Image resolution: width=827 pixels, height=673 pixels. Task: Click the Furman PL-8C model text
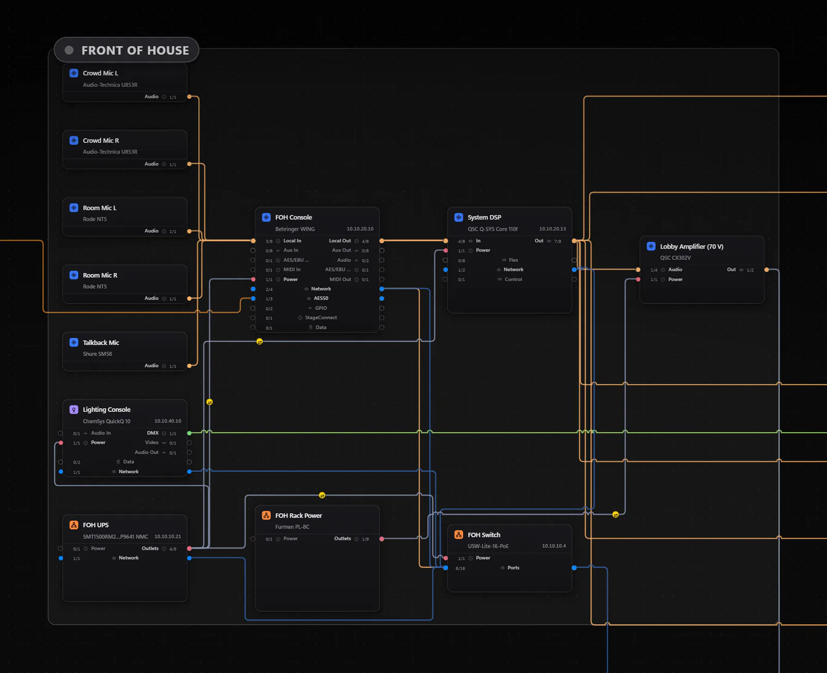pos(292,527)
